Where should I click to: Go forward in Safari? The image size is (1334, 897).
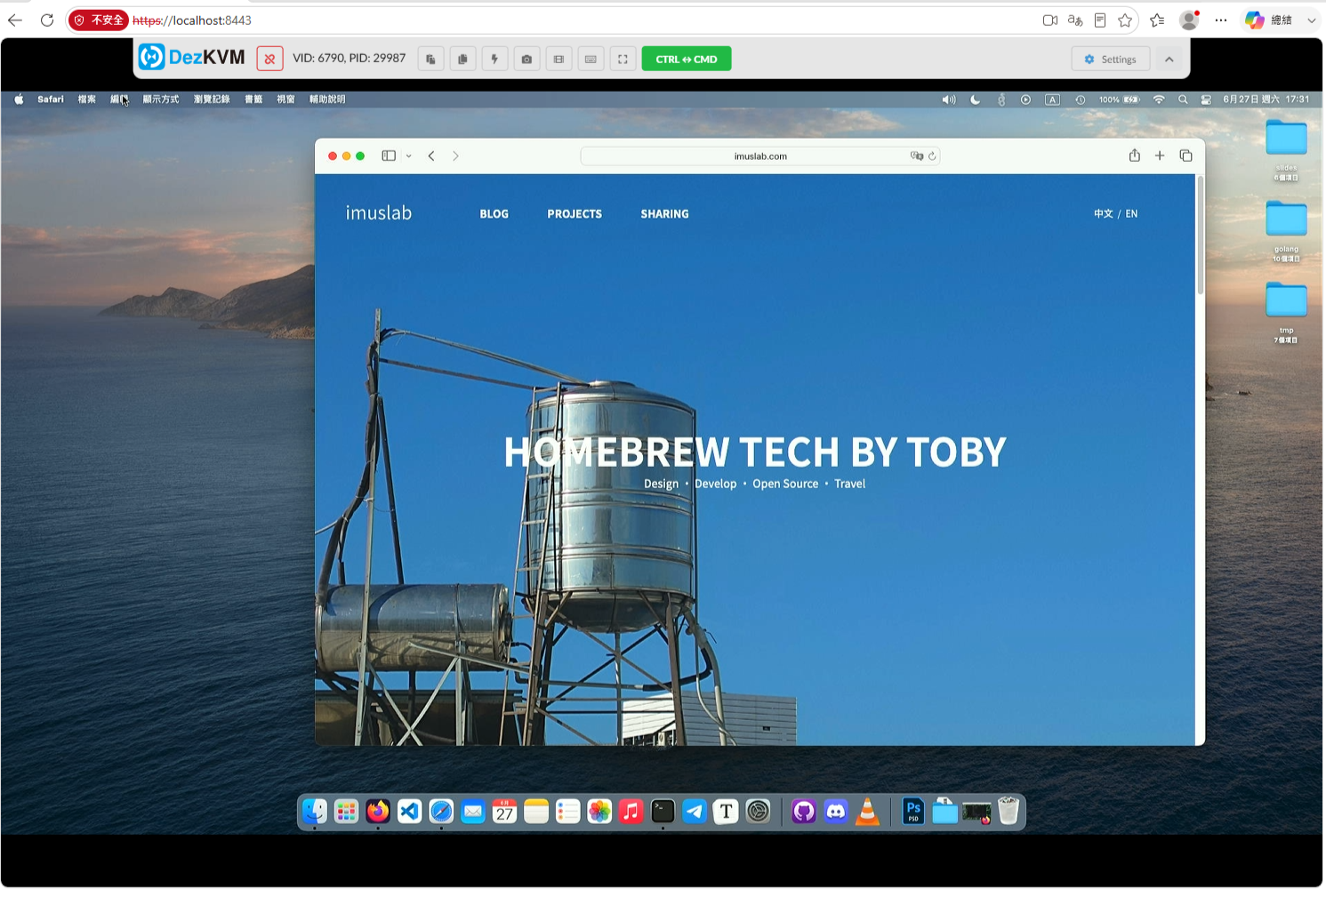click(x=455, y=156)
